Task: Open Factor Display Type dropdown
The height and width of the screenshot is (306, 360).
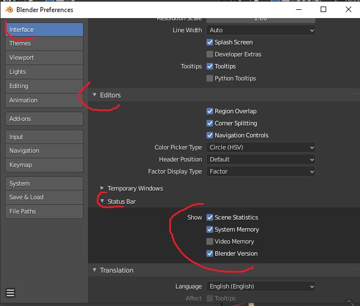Action: 261,171
